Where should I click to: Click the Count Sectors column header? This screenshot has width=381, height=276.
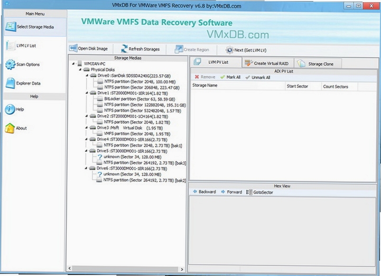[x=339, y=87]
